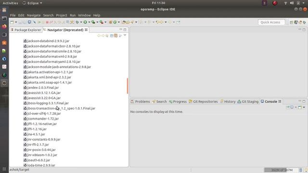The height and width of the screenshot is (173, 308).
Task: Open the Navigator View Menu triangle
Action: point(125,35)
